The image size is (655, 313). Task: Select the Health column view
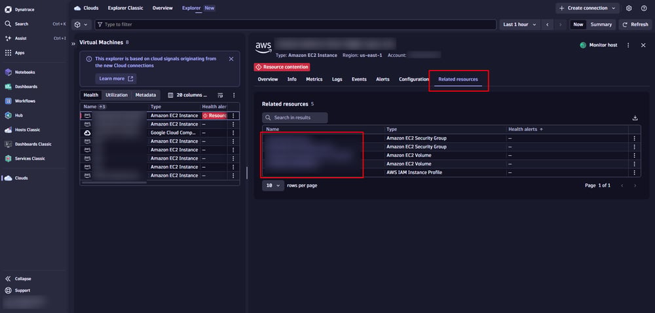coord(90,95)
